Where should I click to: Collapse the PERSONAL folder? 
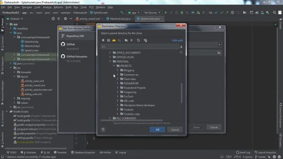pos(110,61)
